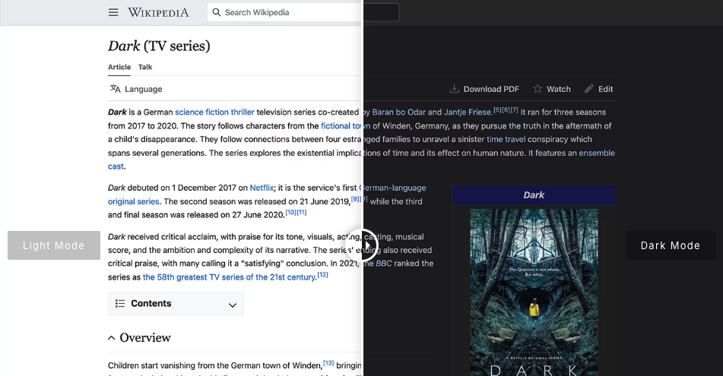Switch to the Talk tab
Viewport: 723px width, 376px height.
[x=145, y=68]
